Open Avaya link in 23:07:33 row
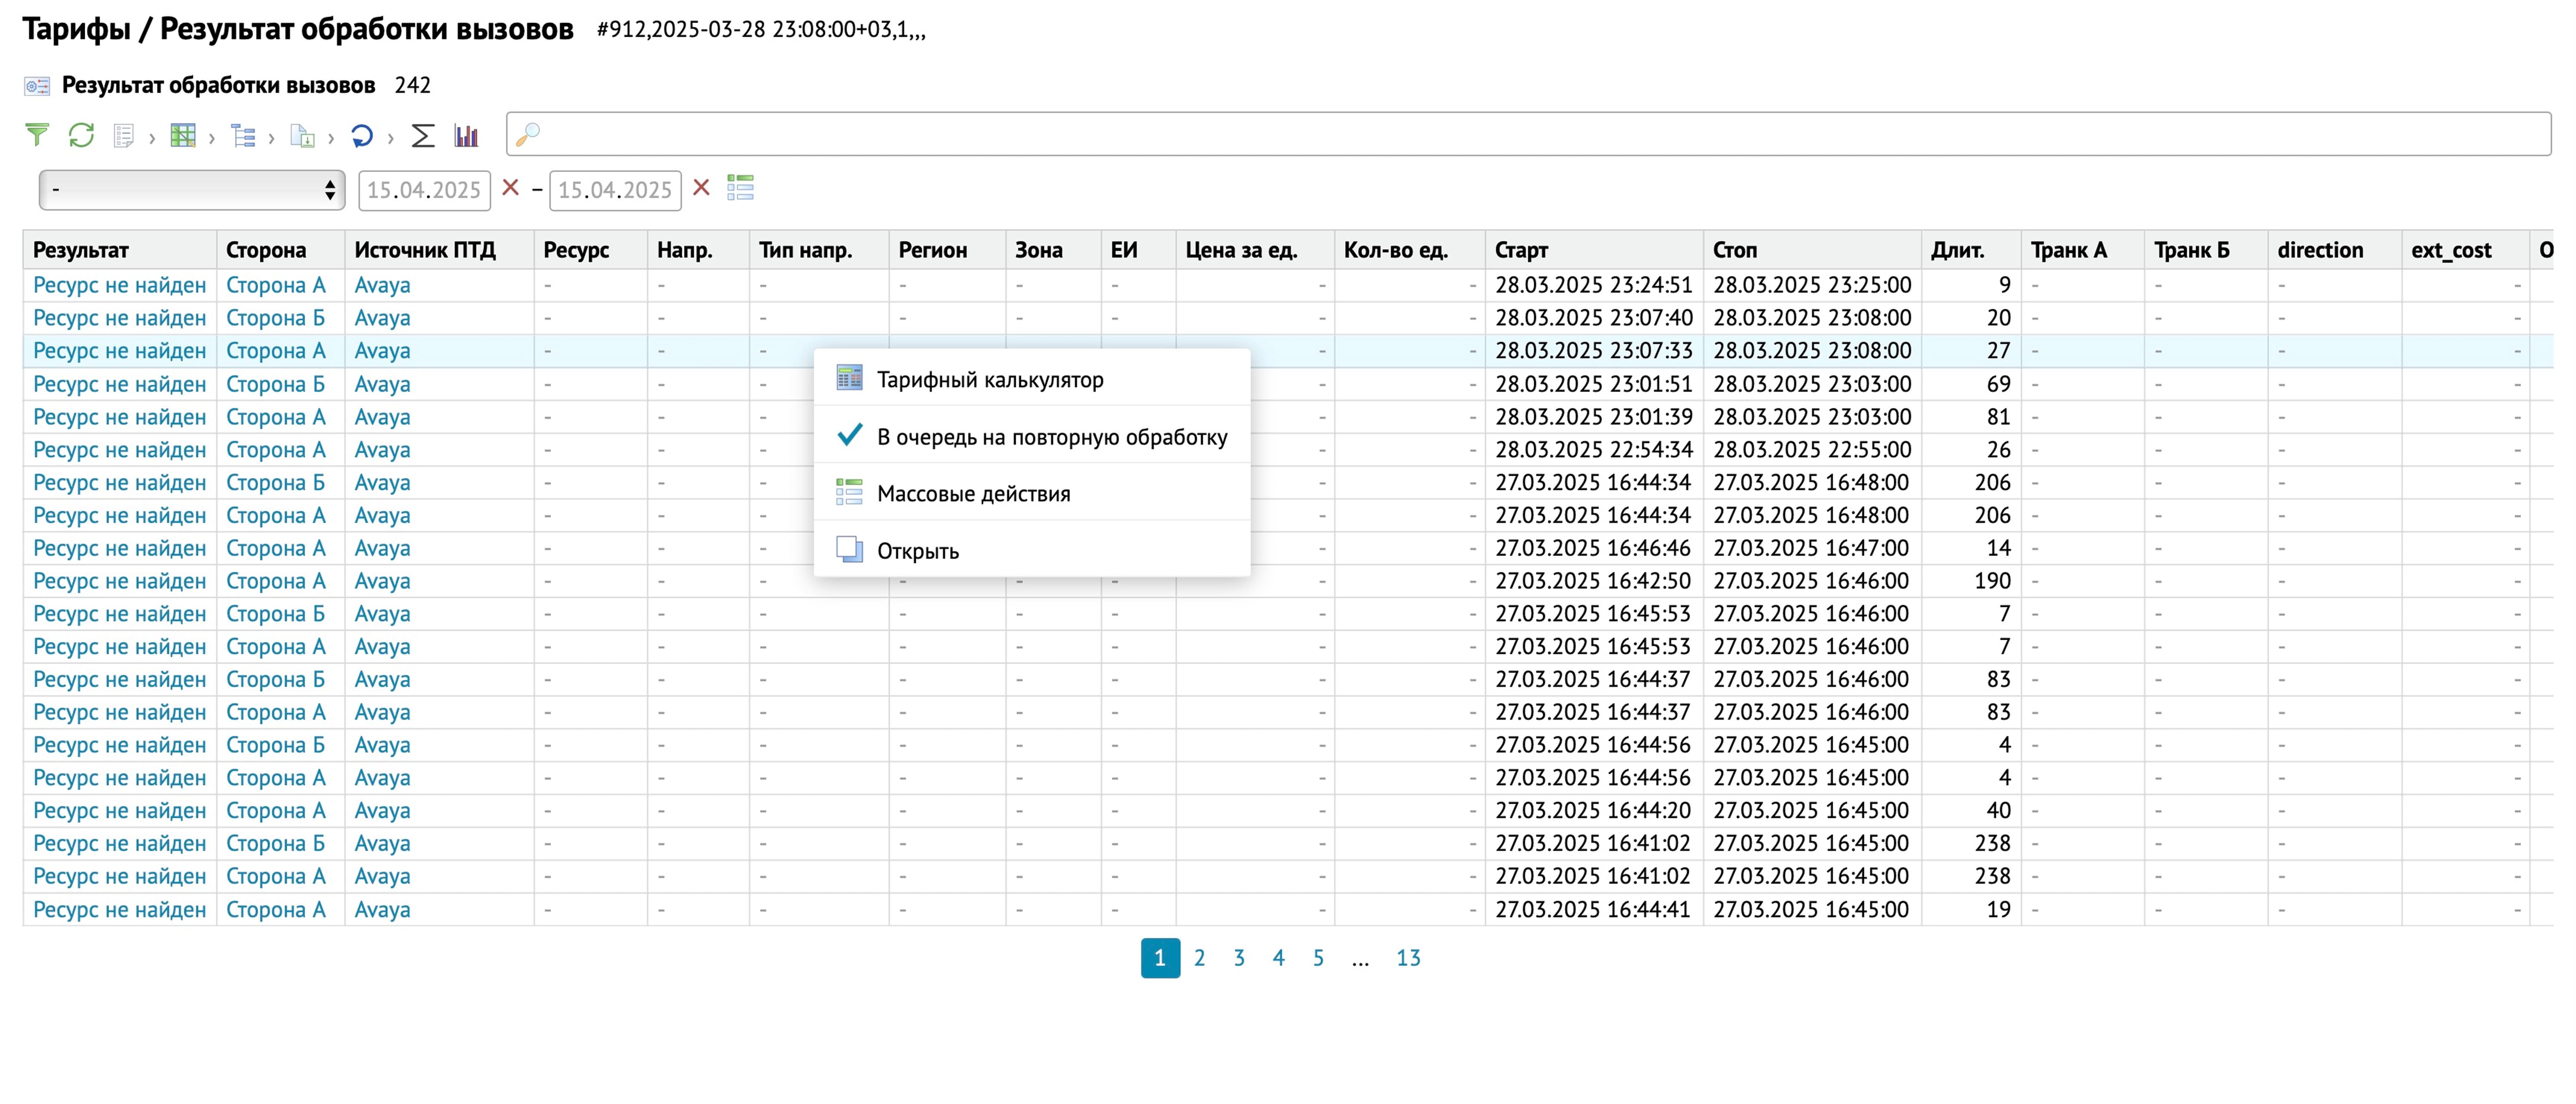Image resolution: width=2576 pixels, height=1104 pixels. (x=382, y=351)
